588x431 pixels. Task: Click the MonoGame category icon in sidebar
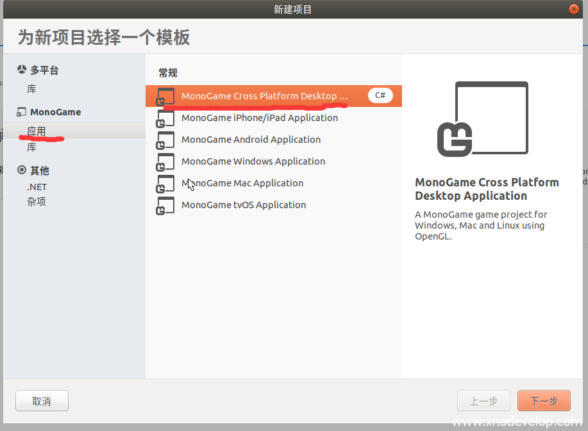tap(22, 112)
